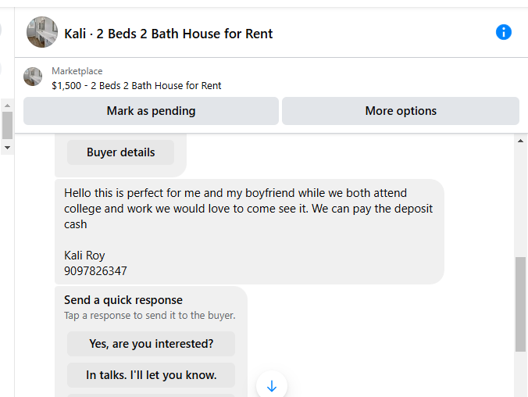The image size is (528, 397).
Task: Click the chat scrollbar up arrow
Action: coord(520,141)
